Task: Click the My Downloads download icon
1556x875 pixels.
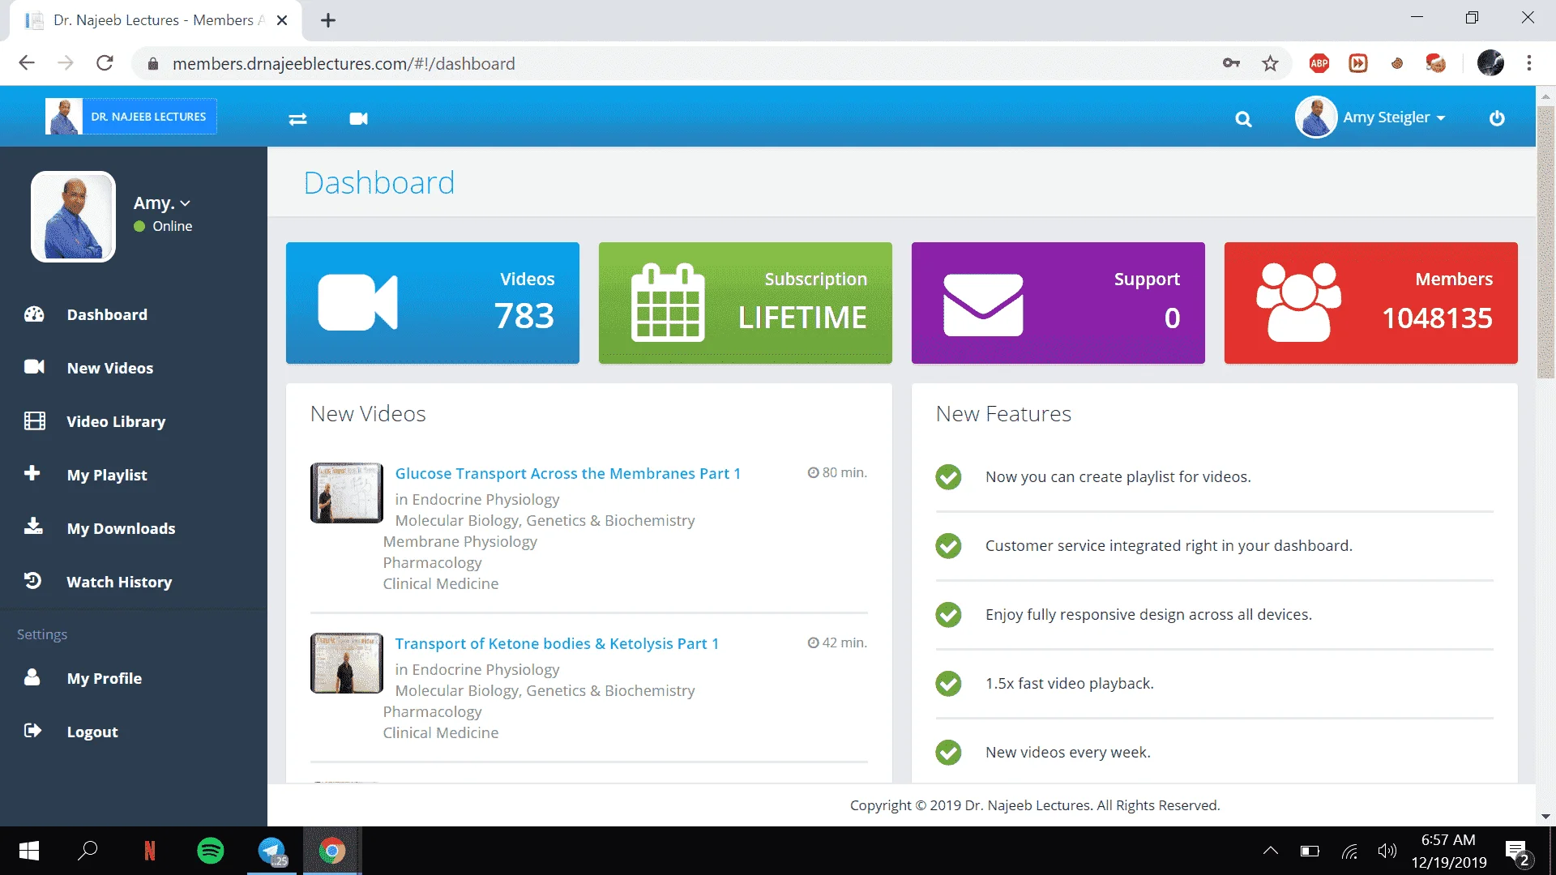Action: [33, 527]
